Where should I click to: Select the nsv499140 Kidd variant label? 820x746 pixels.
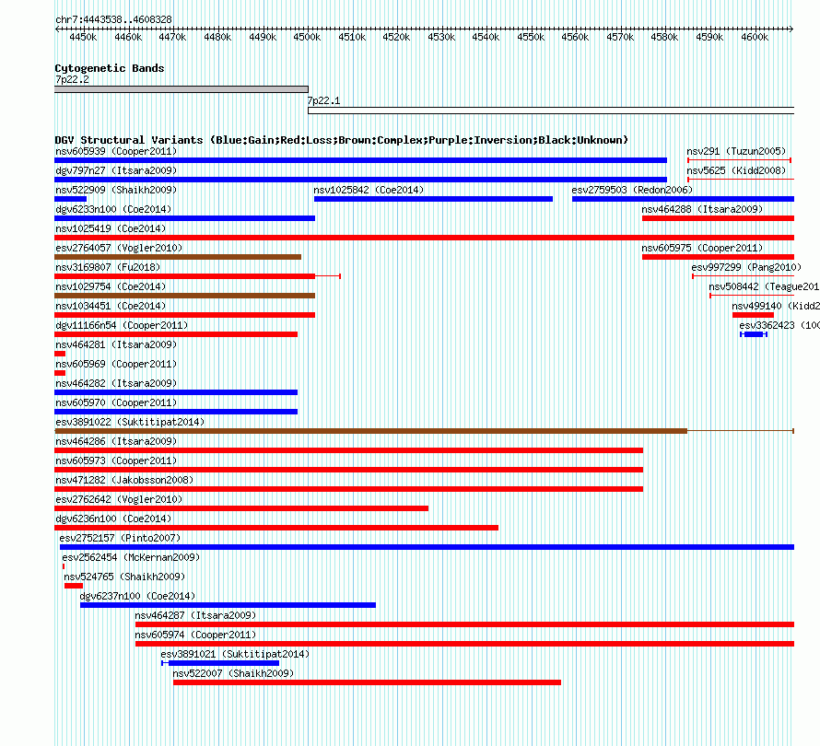[x=776, y=306]
